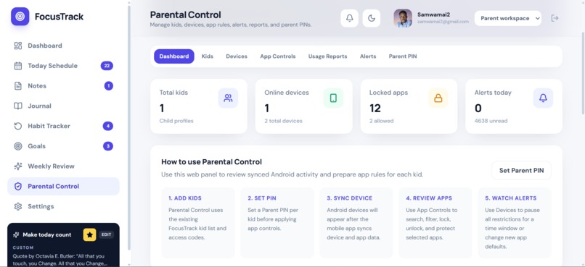
Task: Click the 2 total devices text
Action: click(x=284, y=121)
